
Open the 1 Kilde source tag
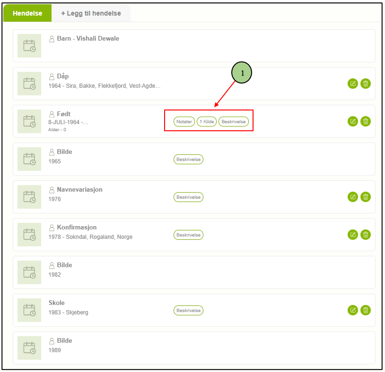(207, 121)
